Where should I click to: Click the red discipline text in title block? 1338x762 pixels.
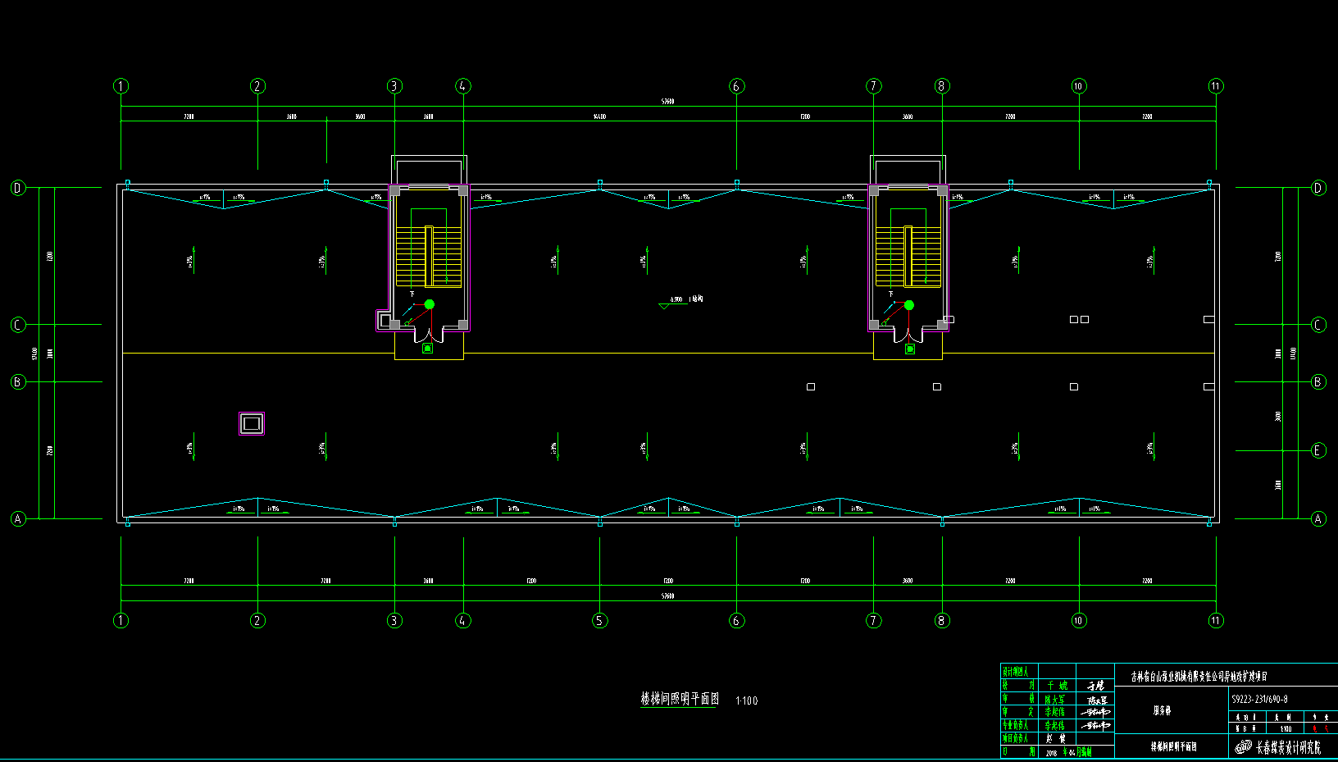1320,728
